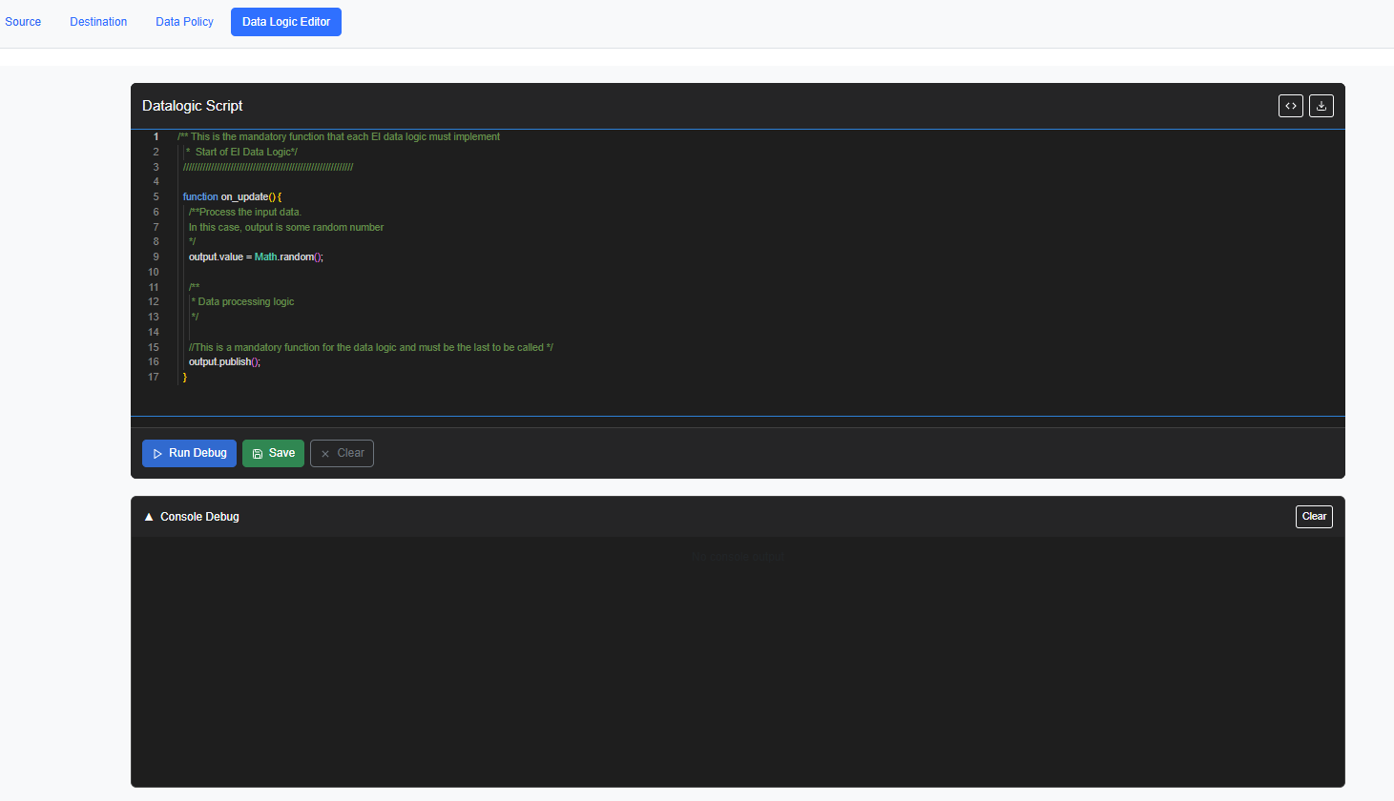Click the slash divider comment on line 3
The width and height of the screenshot is (1394, 801).
coord(268,167)
